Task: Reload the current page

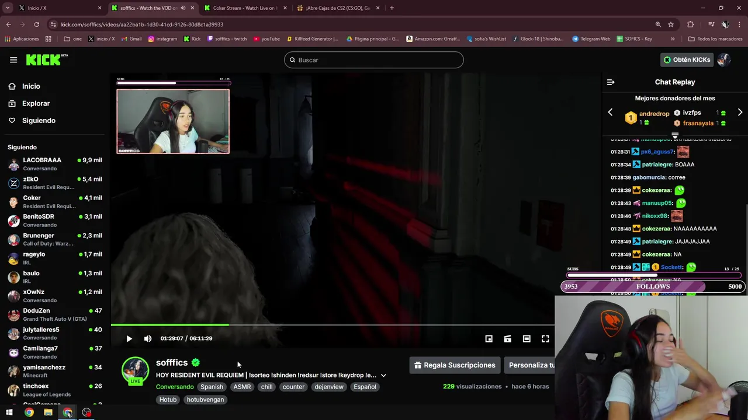Action: 36,24
